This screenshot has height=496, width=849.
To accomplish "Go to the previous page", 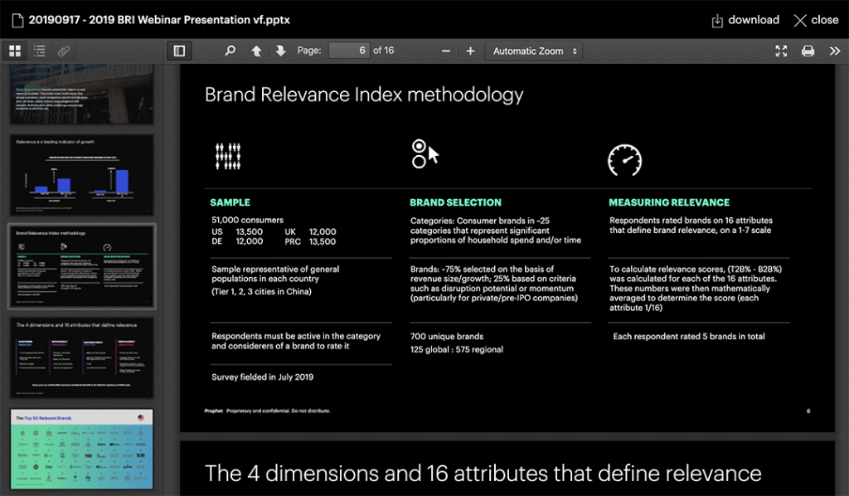I will coord(258,51).
